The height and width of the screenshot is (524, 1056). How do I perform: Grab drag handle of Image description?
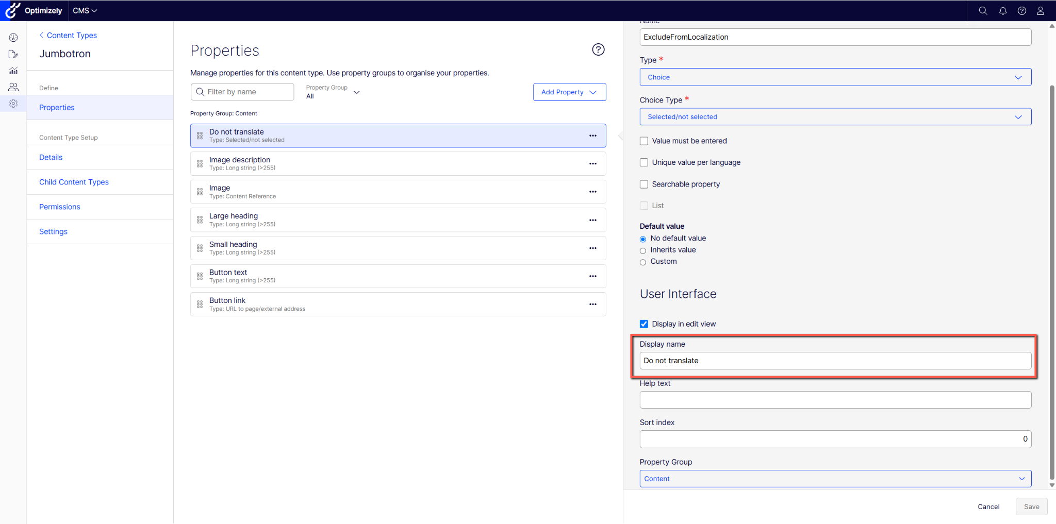pos(200,164)
